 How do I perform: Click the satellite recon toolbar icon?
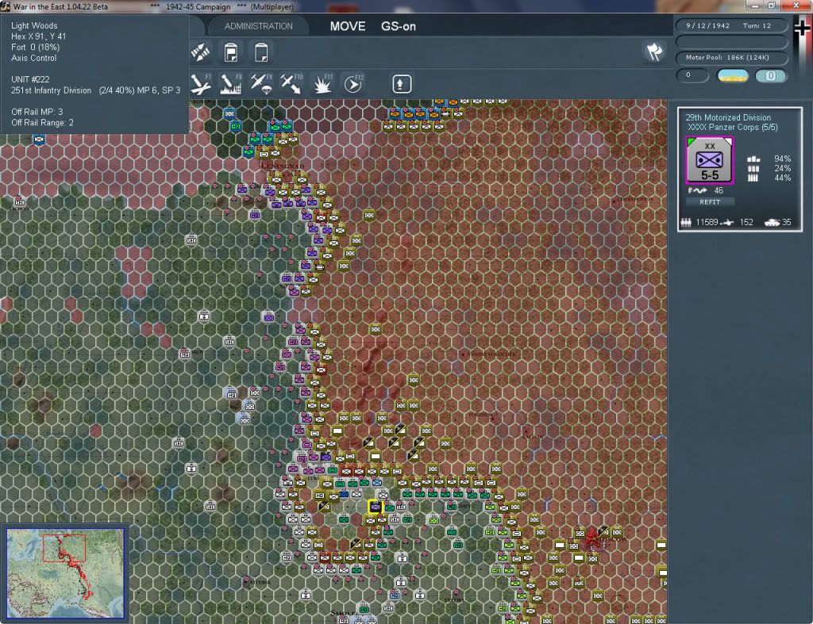(x=200, y=52)
